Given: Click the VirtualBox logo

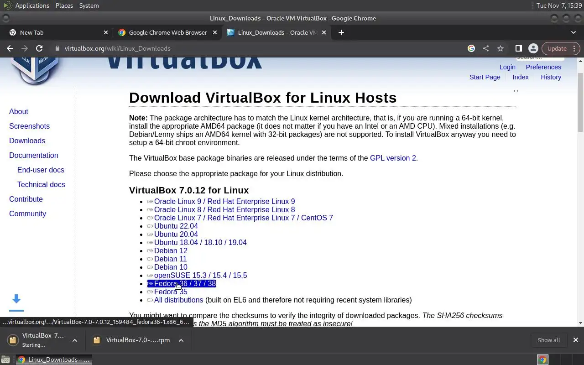Looking at the screenshot, I should pyautogui.click(x=36, y=70).
